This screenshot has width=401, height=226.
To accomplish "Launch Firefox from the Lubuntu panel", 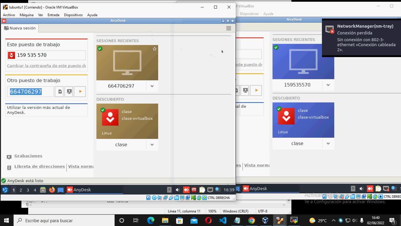I will [x=52, y=190].
